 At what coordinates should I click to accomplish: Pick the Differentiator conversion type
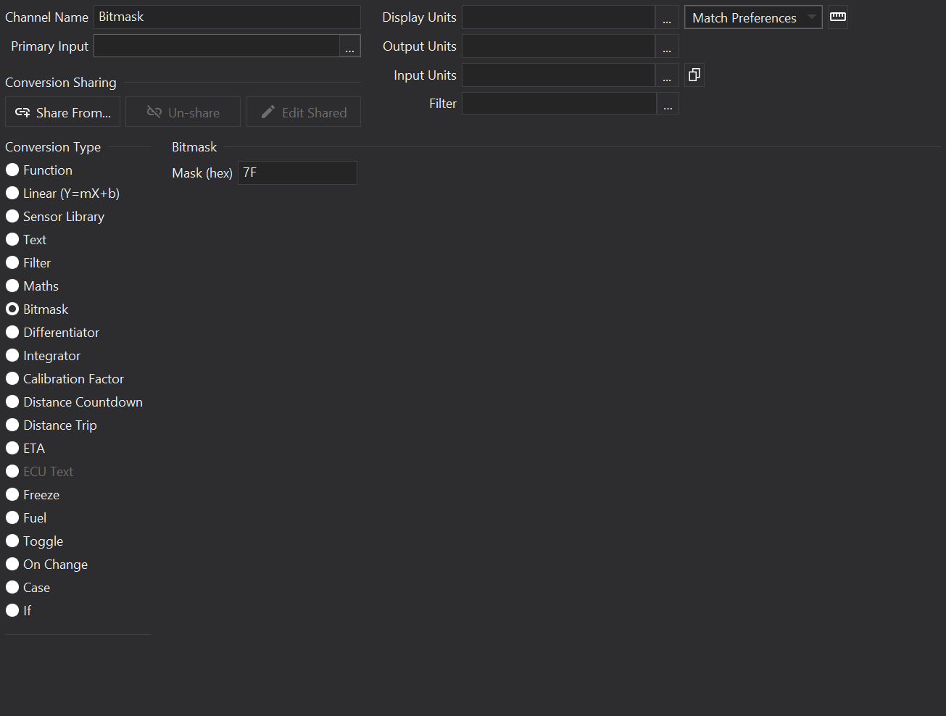pos(12,332)
